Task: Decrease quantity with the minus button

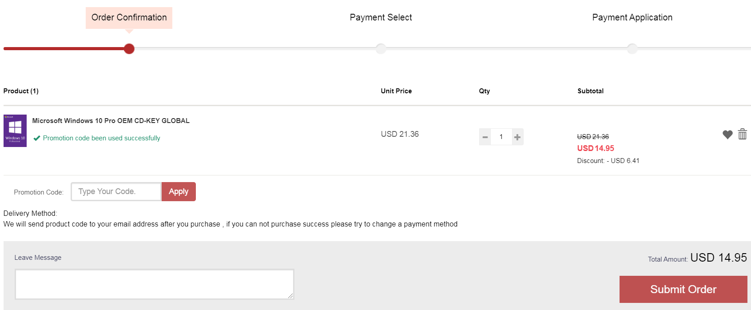Action: (x=485, y=137)
